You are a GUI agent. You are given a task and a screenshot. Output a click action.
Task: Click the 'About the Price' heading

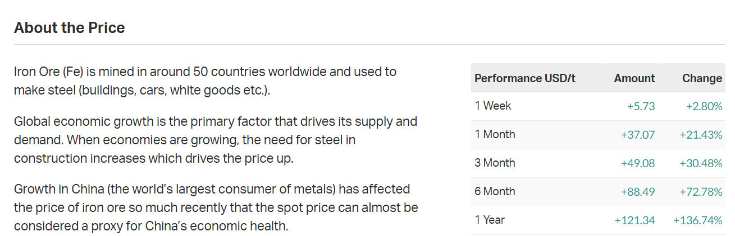click(69, 28)
